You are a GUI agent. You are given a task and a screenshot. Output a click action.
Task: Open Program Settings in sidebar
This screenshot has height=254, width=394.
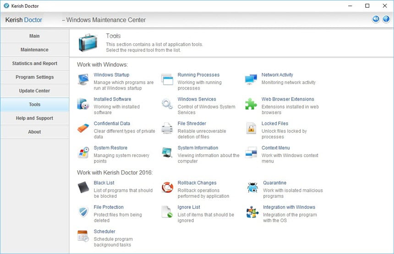35,77
